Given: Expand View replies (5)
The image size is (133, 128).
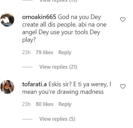Looking at the screenshot, I should tap(57, 119).
